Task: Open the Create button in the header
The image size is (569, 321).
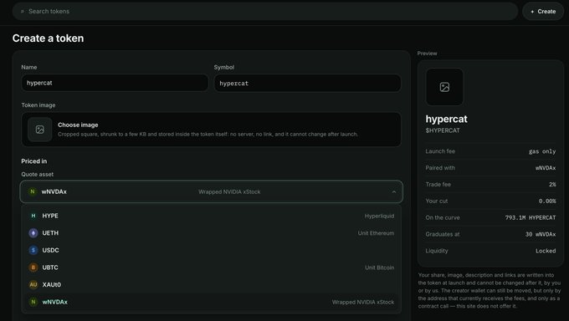Action: [x=543, y=11]
